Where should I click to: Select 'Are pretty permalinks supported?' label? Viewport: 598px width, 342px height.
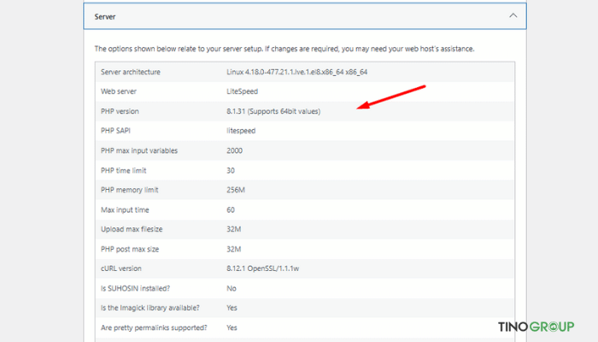click(154, 327)
